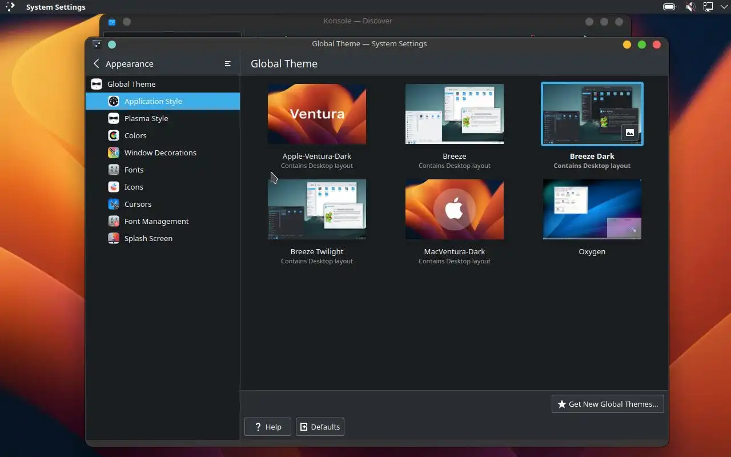
Task: Maximize System Settings with the green button
Action: tap(642, 45)
